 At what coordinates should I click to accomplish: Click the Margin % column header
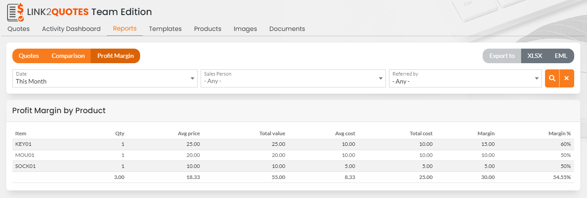560,133
